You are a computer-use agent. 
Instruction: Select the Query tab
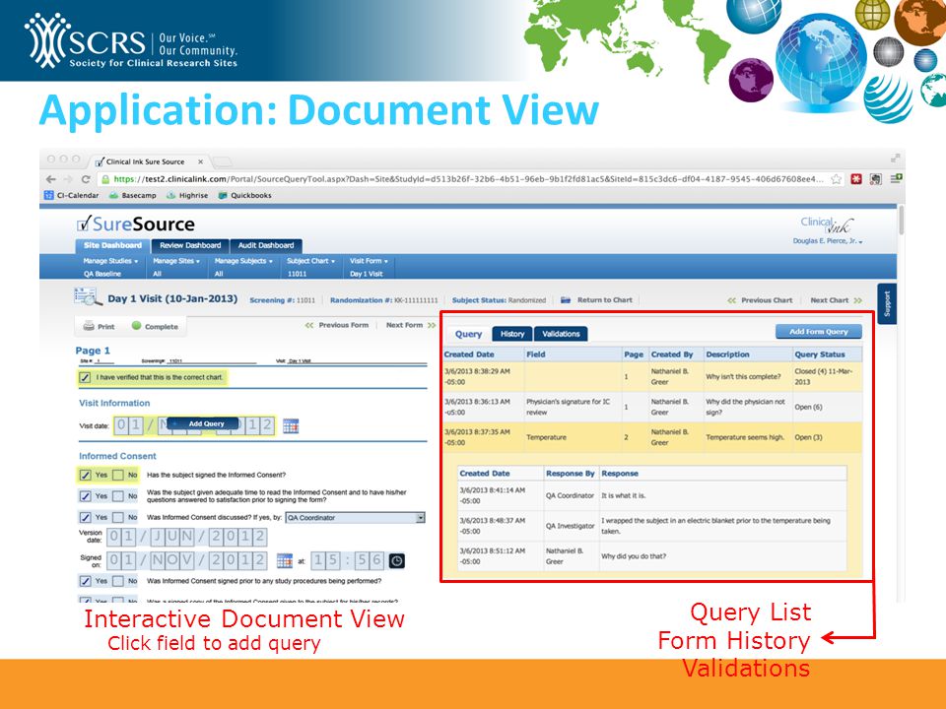[468, 334]
